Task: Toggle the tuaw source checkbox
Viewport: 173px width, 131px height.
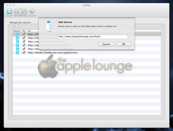Action: (24, 41)
